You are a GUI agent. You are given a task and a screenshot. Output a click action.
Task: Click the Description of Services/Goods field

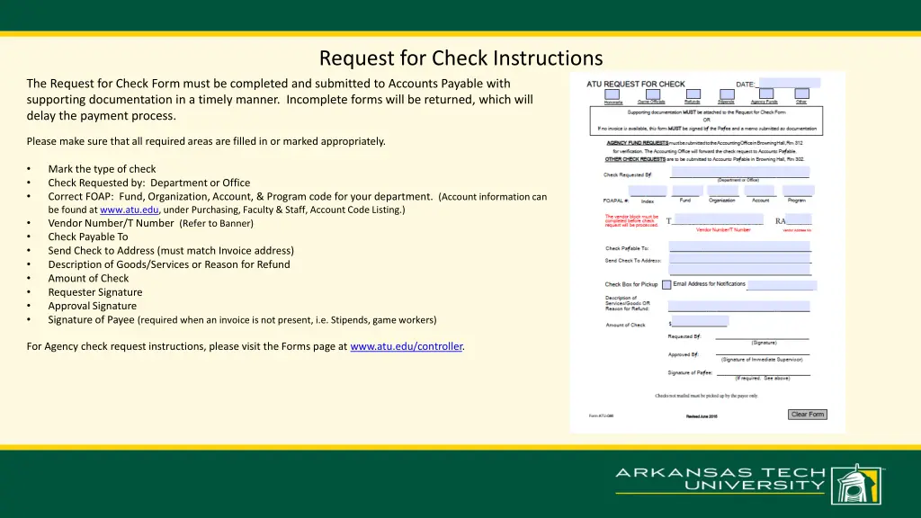click(739, 306)
